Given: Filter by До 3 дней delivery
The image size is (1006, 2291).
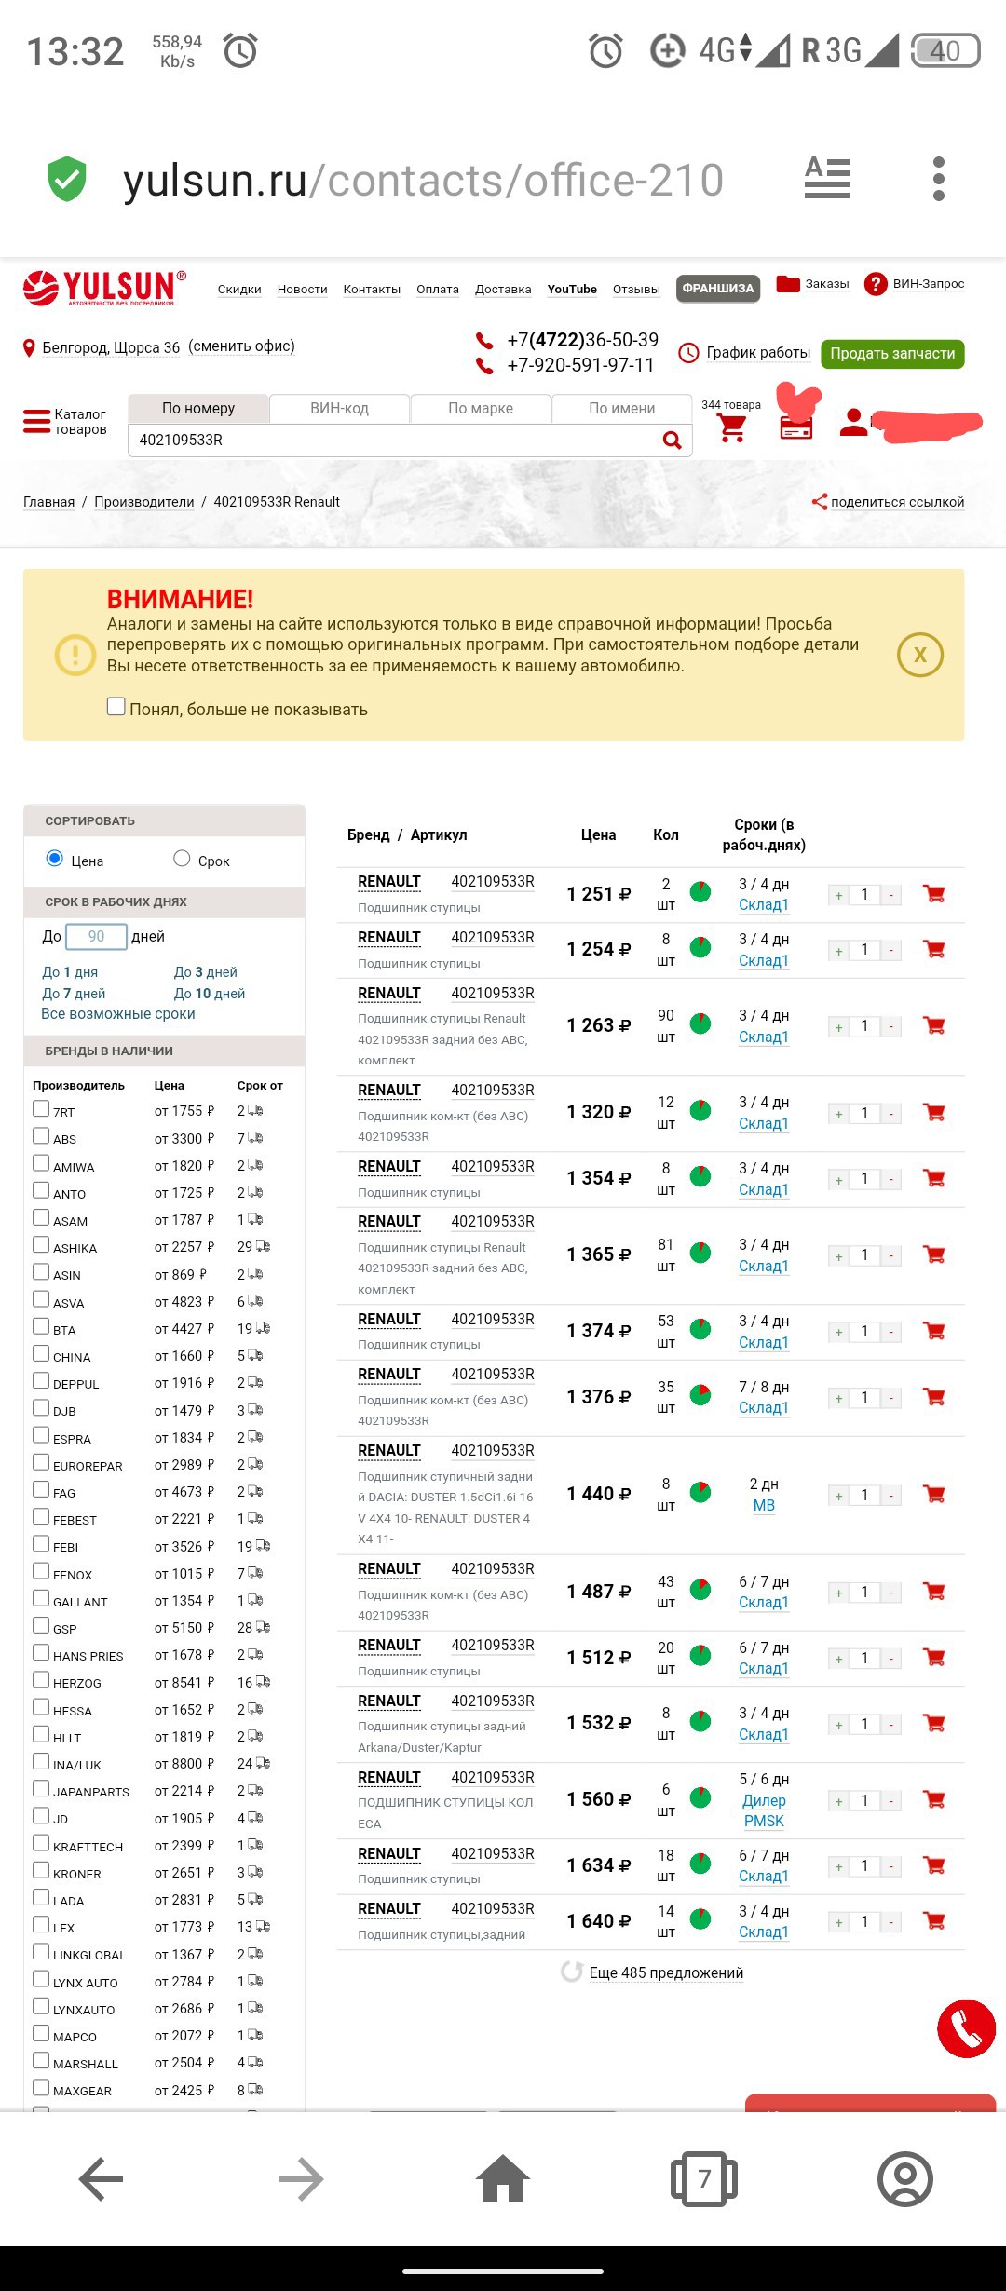Looking at the screenshot, I should click(x=206, y=971).
